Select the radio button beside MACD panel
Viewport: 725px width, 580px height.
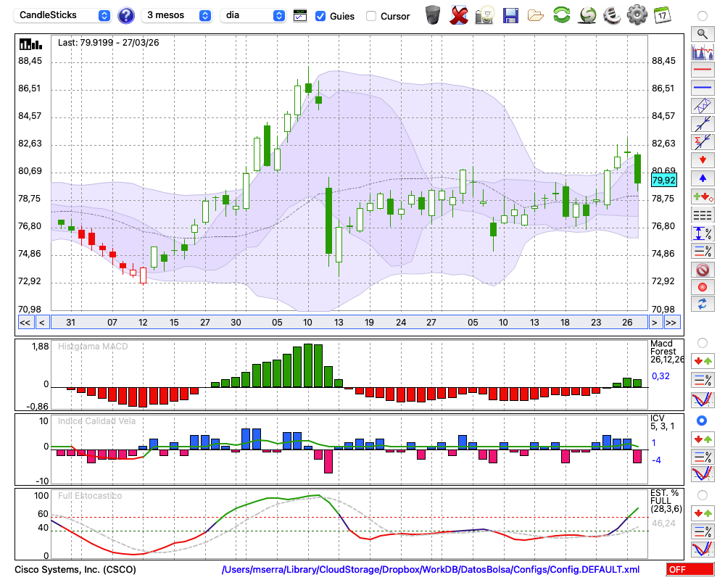pyautogui.click(x=702, y=343)
